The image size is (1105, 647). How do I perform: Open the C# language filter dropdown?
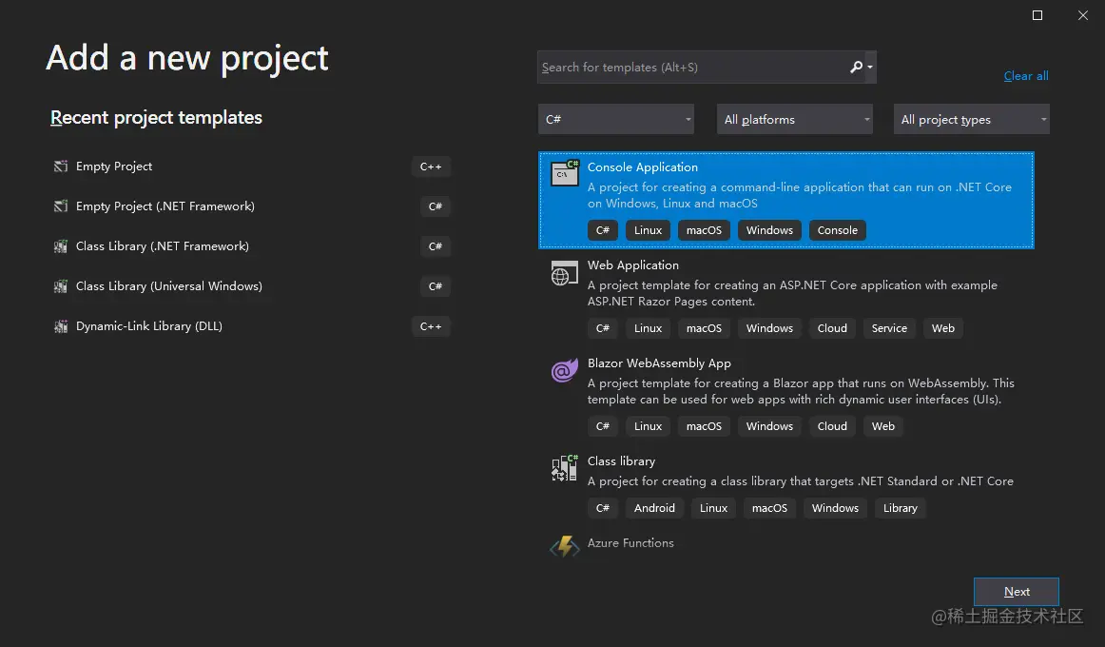(617, 120)
